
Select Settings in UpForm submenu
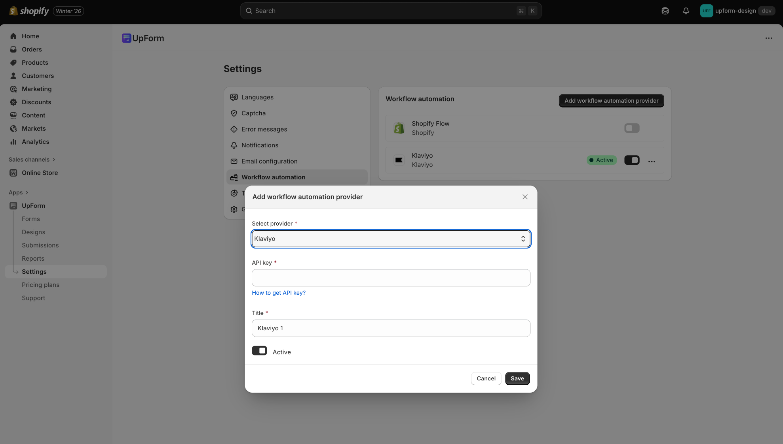[x=56, y=272]
